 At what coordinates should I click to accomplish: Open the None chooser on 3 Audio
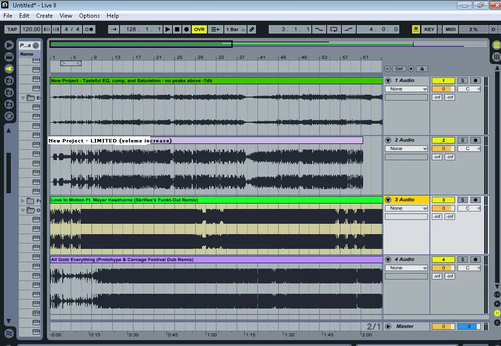tap(406, 208)
